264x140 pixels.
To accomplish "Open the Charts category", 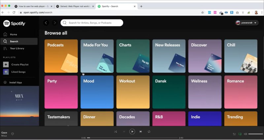I will click(x=133, y=56).
